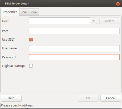
Task: Click the 'Login at startup?' label text
Action: tap(13, 66)
